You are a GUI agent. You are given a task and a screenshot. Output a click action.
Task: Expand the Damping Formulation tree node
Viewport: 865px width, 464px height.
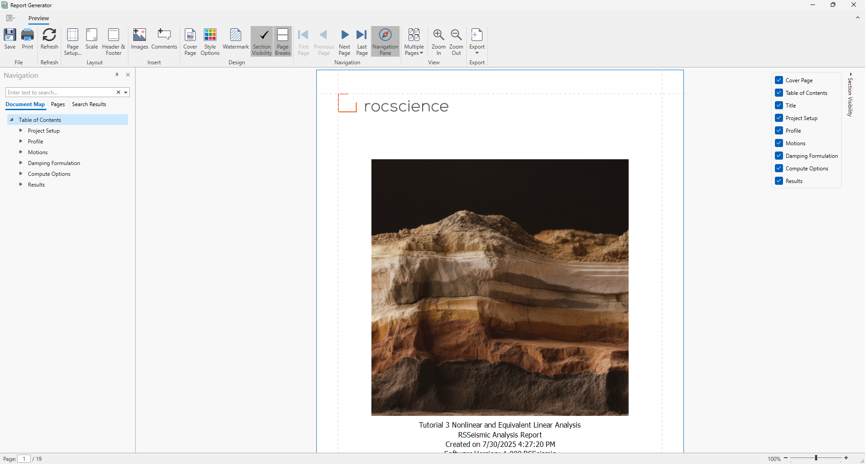[x=21, y=163]
